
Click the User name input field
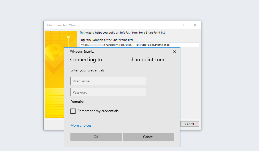click(108, 81)
